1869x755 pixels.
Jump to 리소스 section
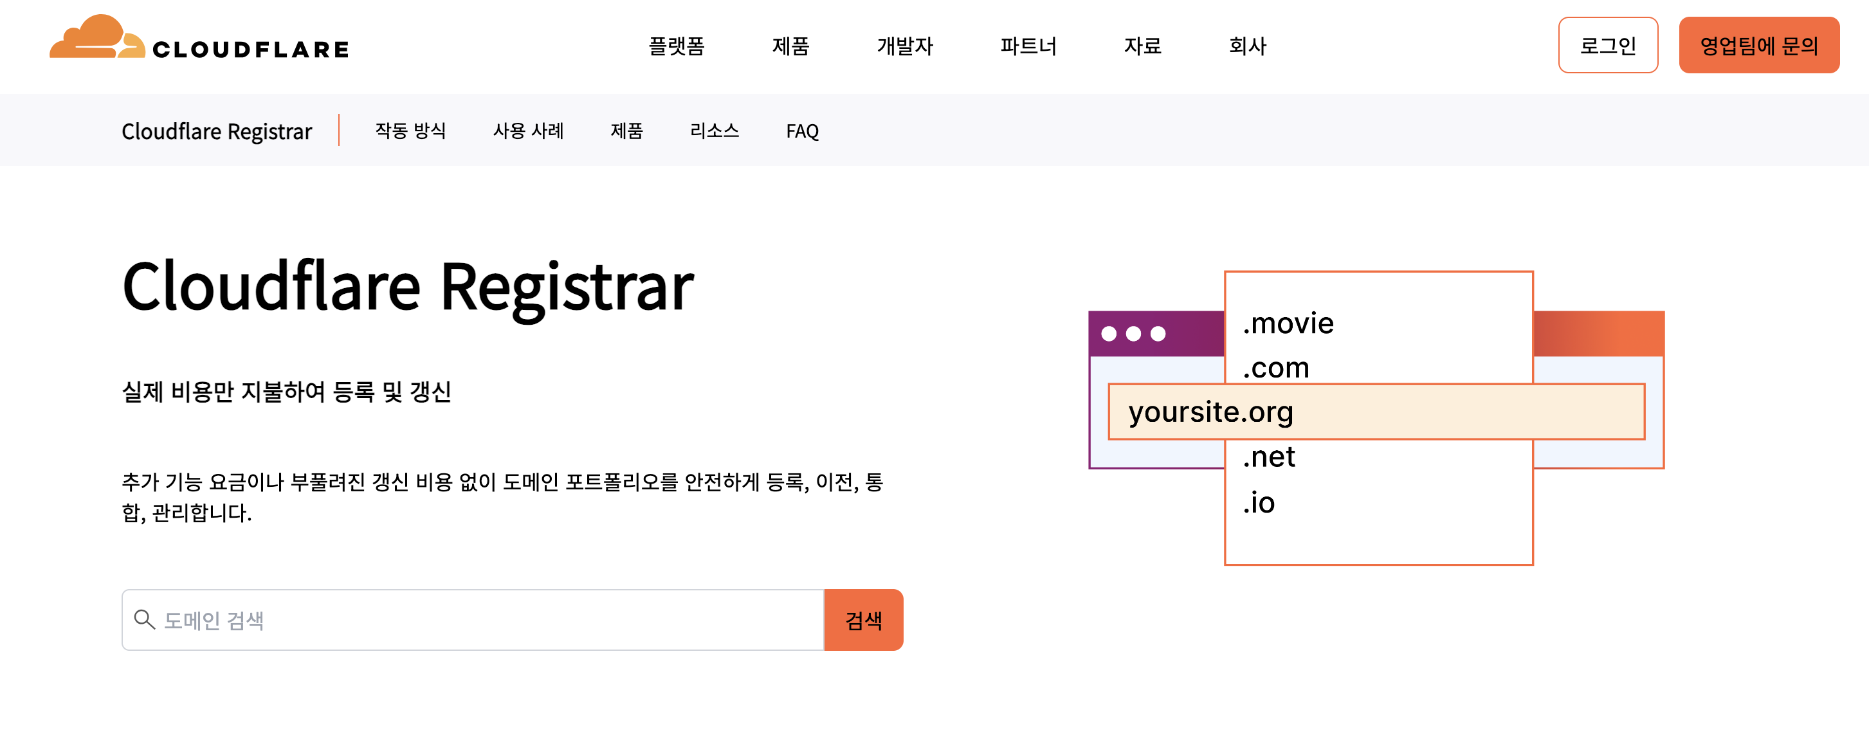[x=714, y=131]
